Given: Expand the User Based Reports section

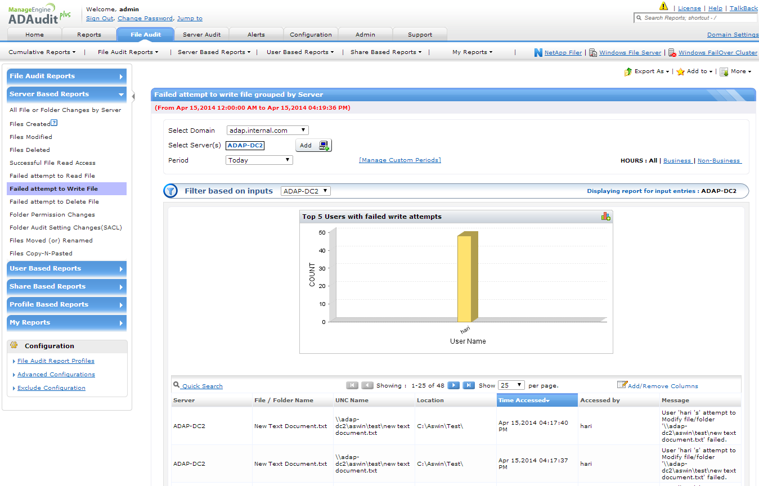Looking at the screenshot, I should pyautogui.click(x=66, y=269).
